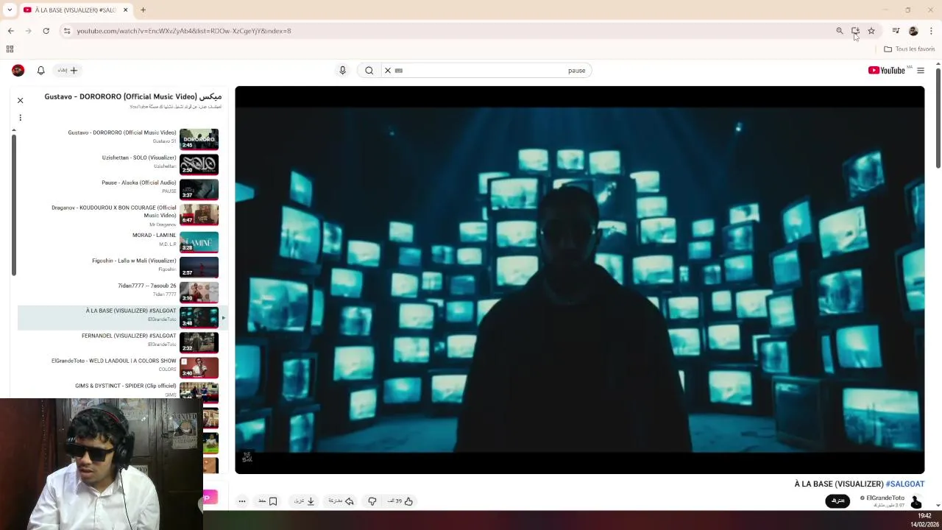942x530 pixels.
Task: Save the video with the bookmark button
Action: (268, 501)
